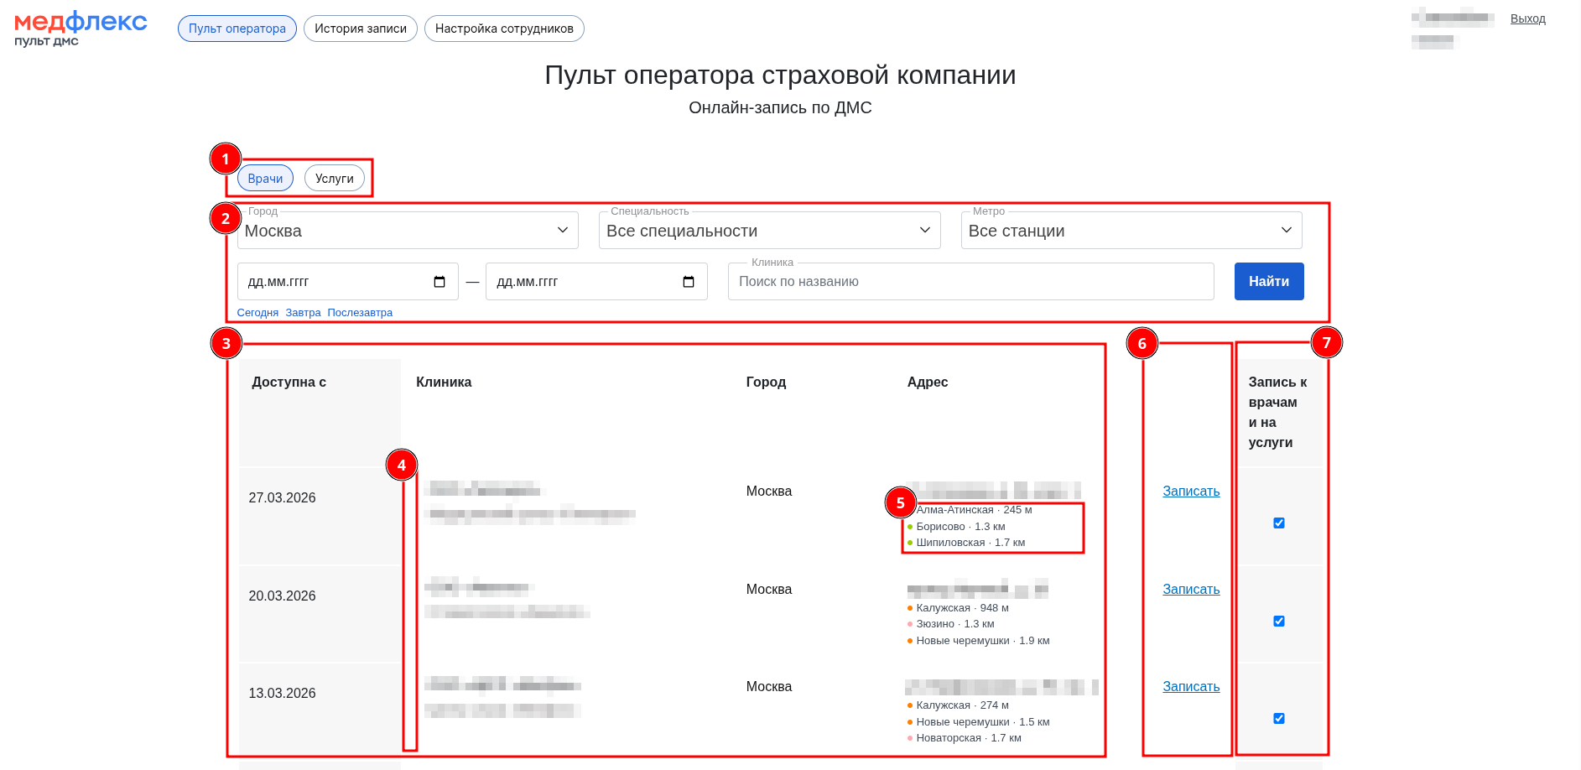Click Записать for the 20.03.2026 clinic
Viewport: 1581px width, 770px height.
pyautogui.click(x=1190, y=590)
